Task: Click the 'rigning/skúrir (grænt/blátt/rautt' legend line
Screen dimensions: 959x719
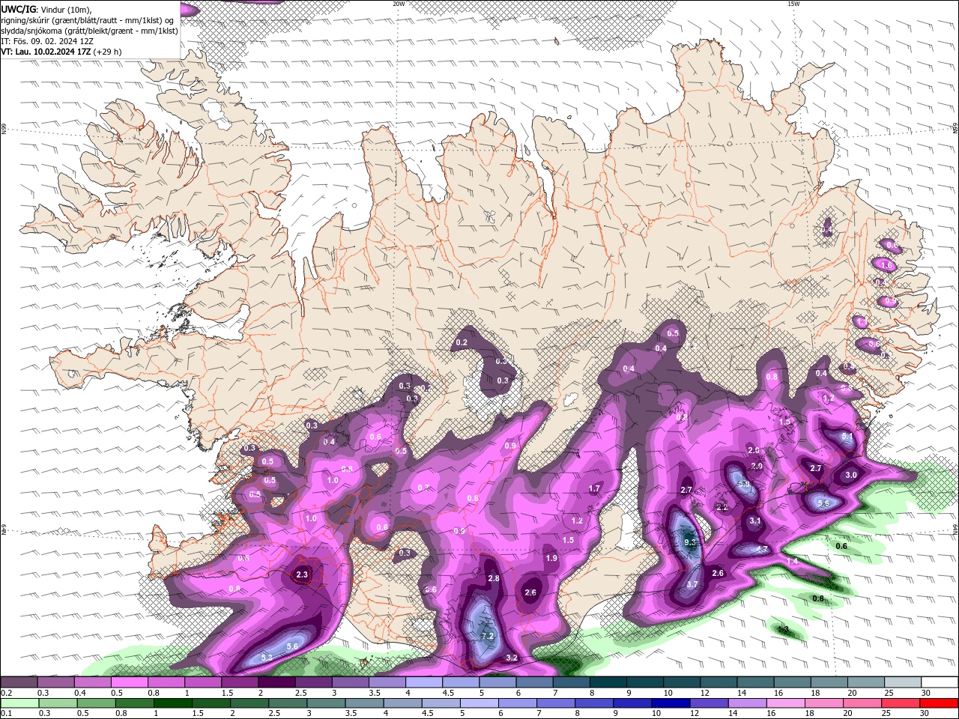Action: 88,20
